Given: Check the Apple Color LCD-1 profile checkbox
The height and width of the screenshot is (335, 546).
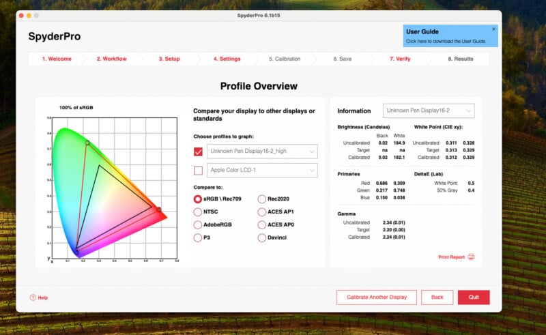Looking at the screenshot, I should (x=198, y=171).
